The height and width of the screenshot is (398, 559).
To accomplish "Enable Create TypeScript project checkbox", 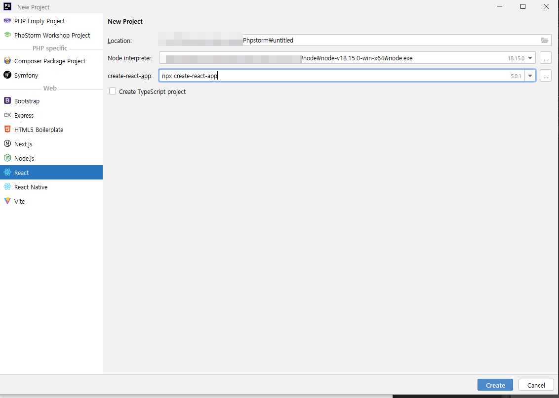I will (113, 91).
